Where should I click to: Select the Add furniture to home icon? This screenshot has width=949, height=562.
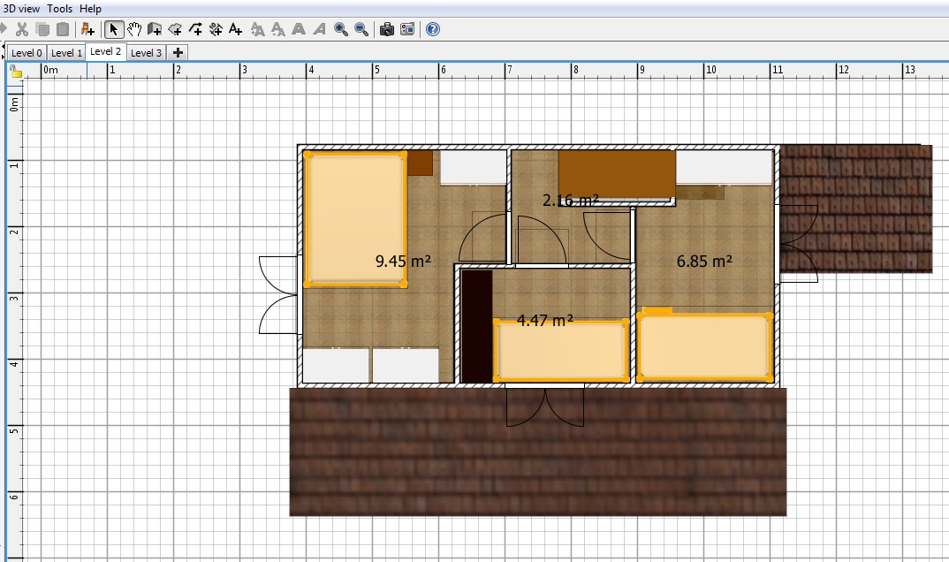87,29
